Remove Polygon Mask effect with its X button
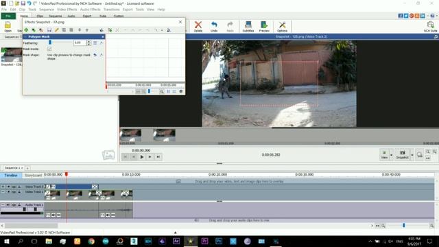Screen dimensions: 439x247 [103, 36]
